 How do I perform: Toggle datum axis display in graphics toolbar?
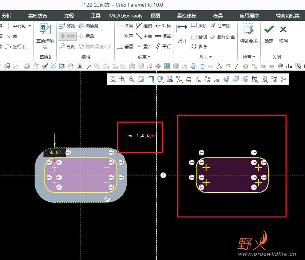[198, 79]
